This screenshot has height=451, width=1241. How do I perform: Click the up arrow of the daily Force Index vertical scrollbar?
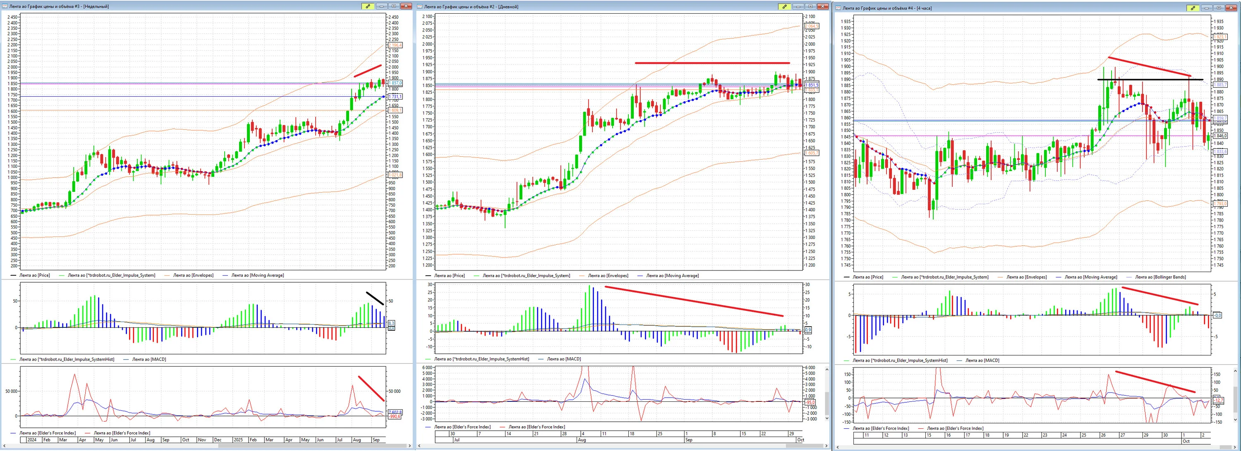[827, 369]
